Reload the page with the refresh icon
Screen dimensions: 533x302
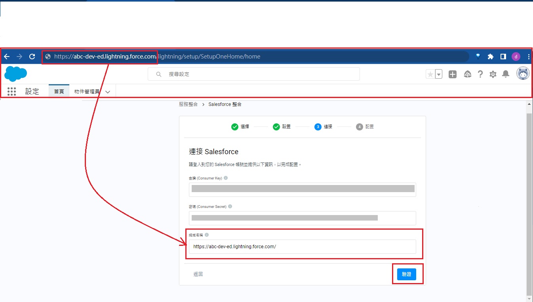click(32, 57)
